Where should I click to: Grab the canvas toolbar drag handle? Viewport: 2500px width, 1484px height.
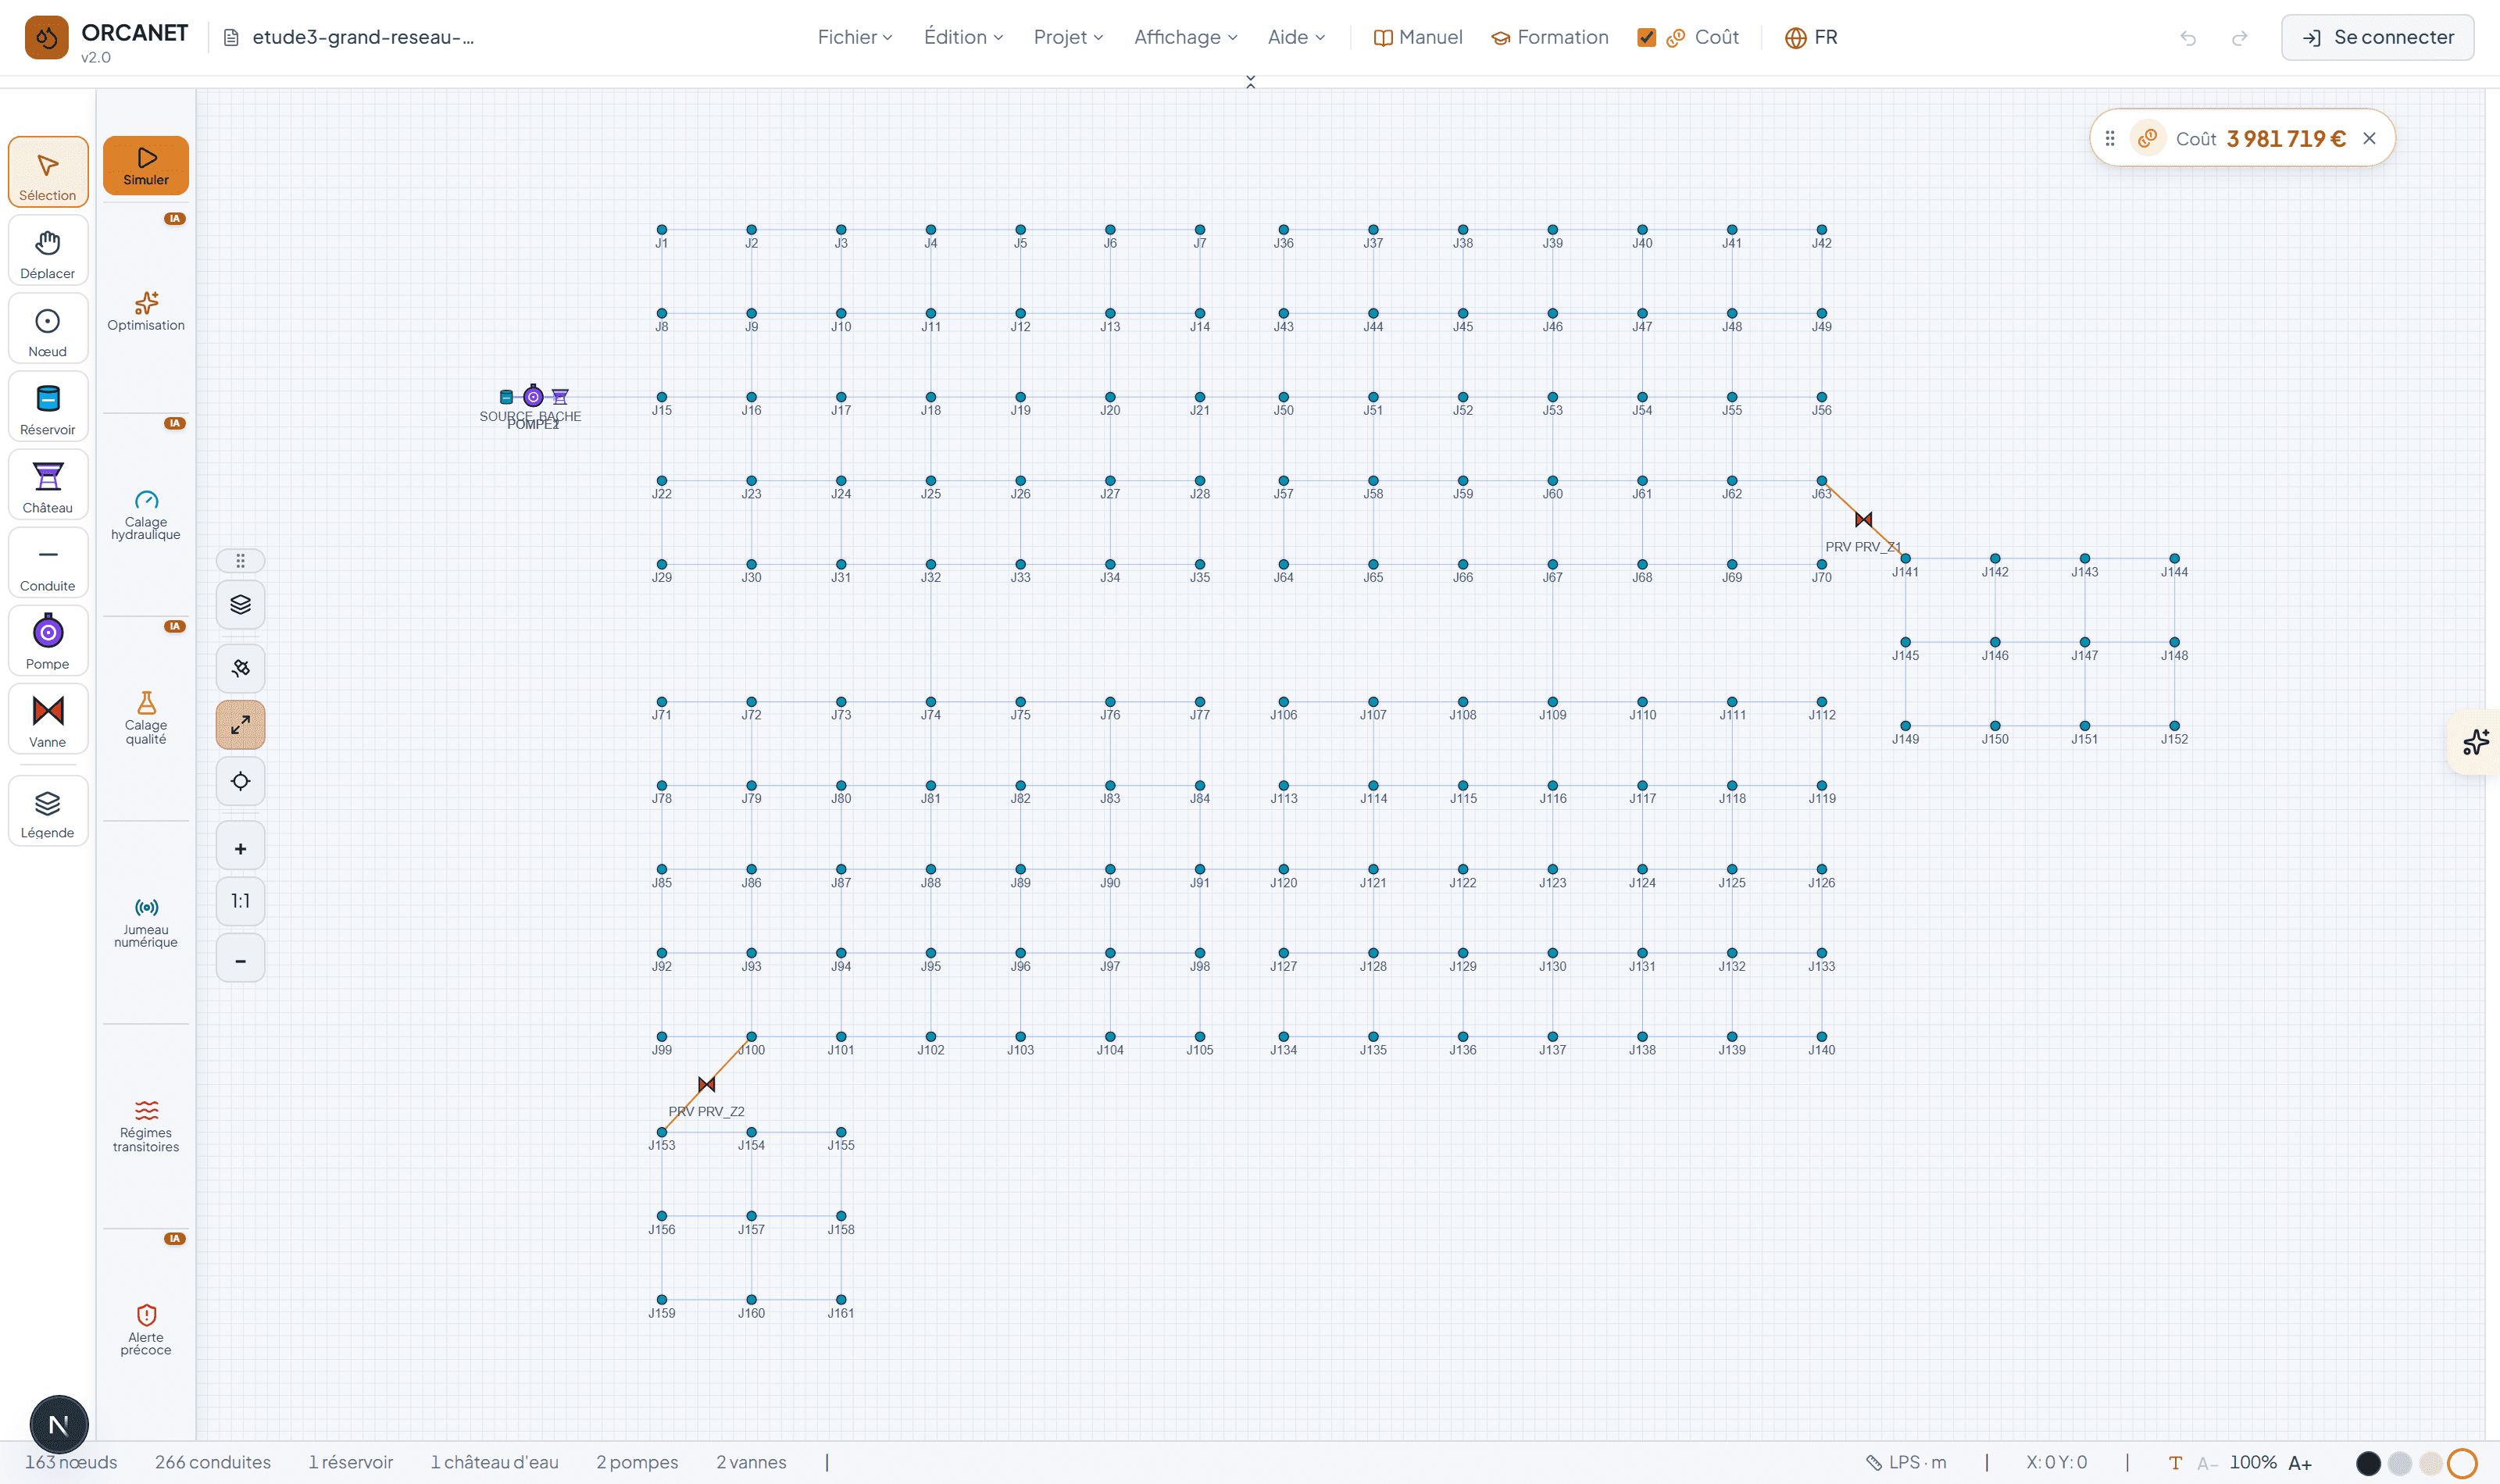[x=241, y=561]
